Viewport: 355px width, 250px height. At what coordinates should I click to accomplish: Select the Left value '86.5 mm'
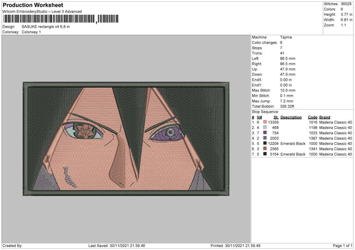point(288,58)
